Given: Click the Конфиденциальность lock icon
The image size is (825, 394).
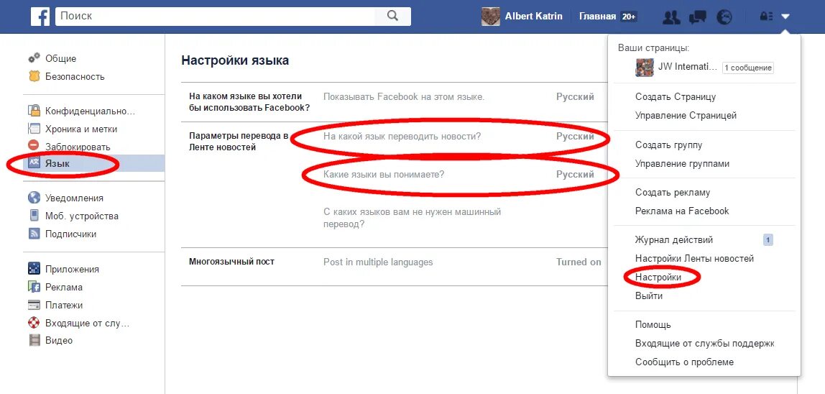Looking at the screenshot, I should click(x=34, y=111).
